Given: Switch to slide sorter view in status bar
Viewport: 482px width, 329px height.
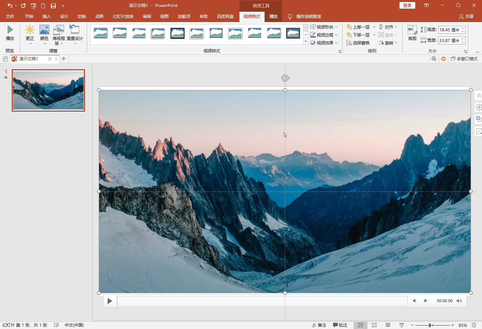Looking at the screenshot, I should [374, 325].
